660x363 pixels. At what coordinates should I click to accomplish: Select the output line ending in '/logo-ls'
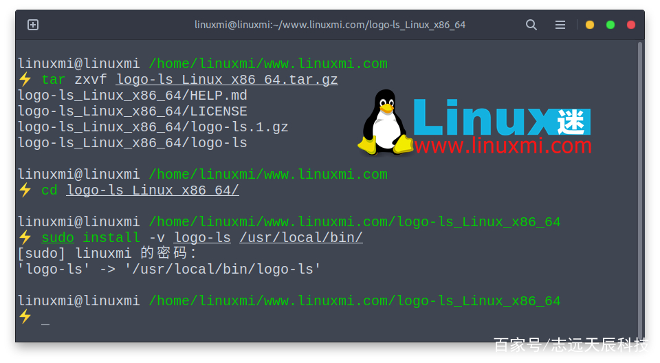[132, 143]
